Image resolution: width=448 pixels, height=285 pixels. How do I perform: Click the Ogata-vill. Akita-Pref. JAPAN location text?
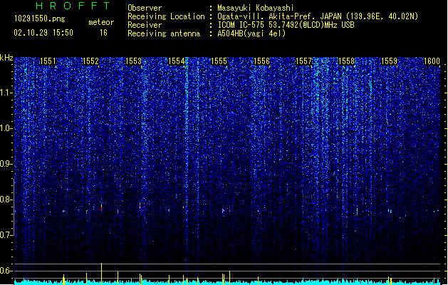point(318,16)
